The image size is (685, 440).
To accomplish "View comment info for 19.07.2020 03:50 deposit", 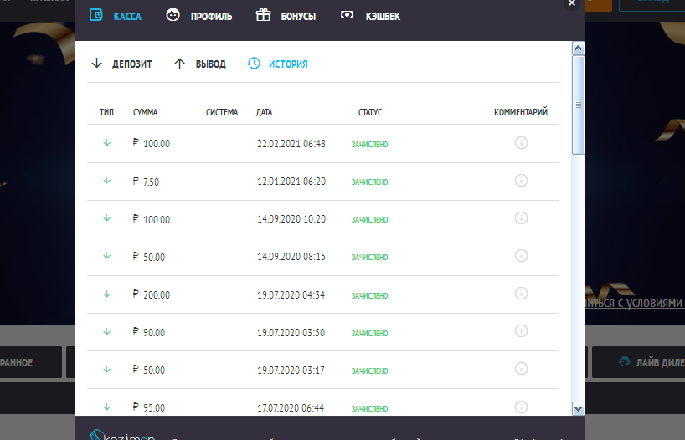I will coord(521,331).
